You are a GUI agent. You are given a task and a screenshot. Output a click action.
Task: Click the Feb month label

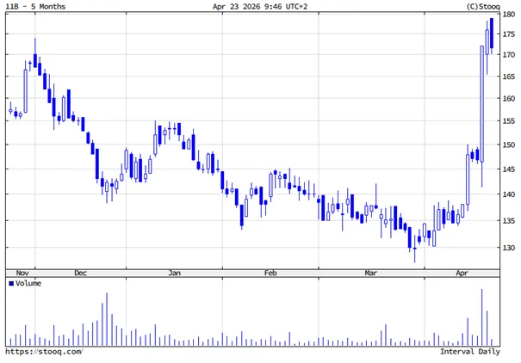point(270,273)
